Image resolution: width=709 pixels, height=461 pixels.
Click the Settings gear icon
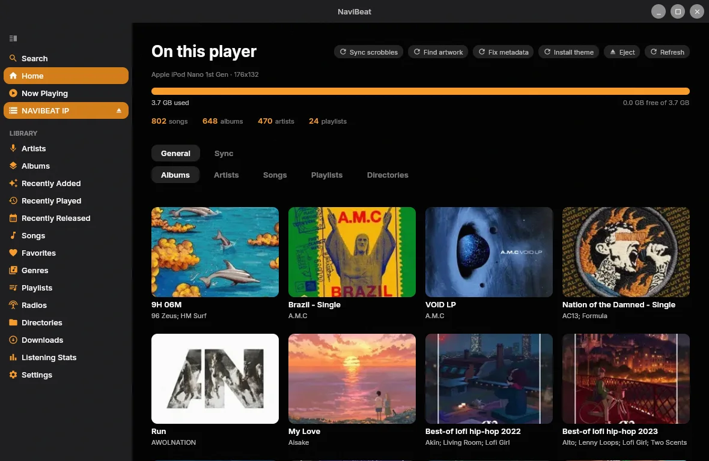pos(13,375)
